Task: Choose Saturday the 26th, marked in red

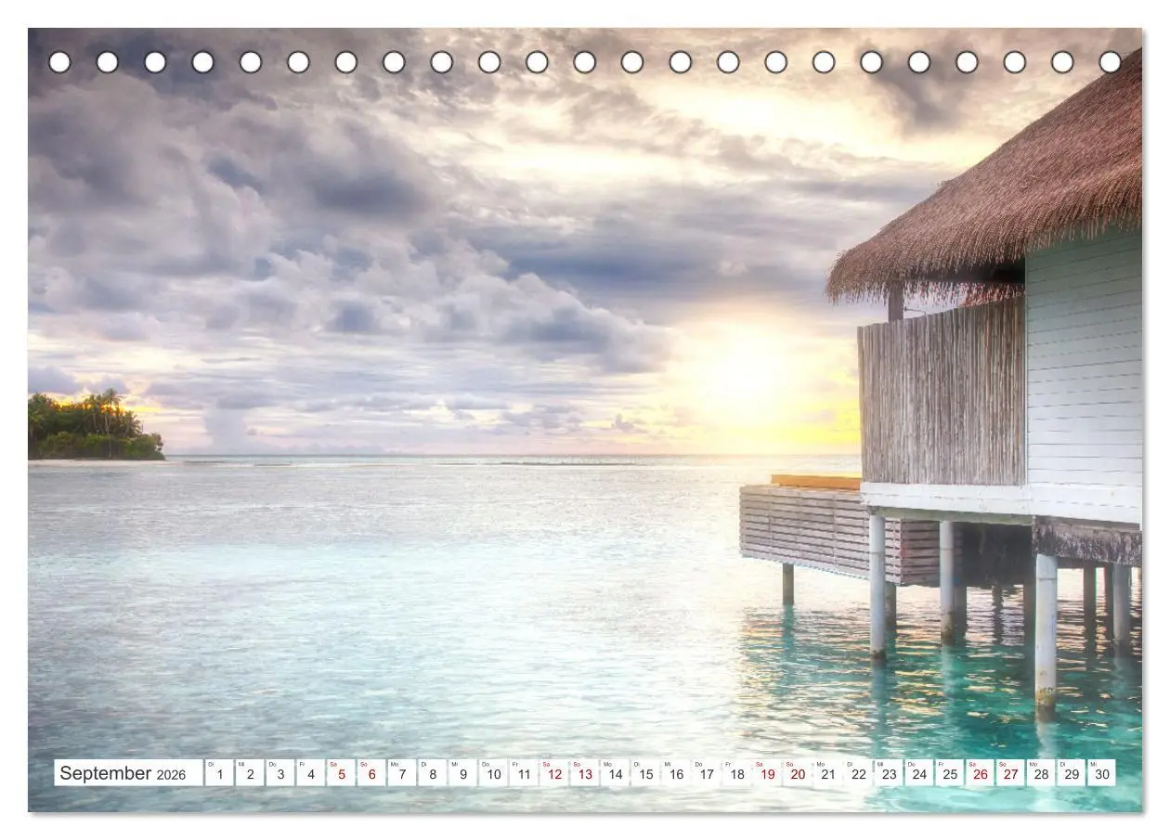Action: tap(981, 772)
